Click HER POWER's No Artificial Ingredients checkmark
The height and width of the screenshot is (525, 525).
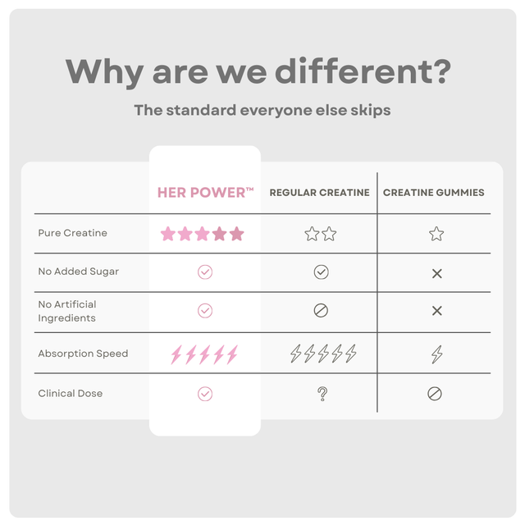pyautogui.click(x=205, y=311)
